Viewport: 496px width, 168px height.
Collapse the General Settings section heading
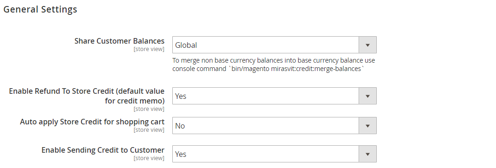(x=40, y=9)
